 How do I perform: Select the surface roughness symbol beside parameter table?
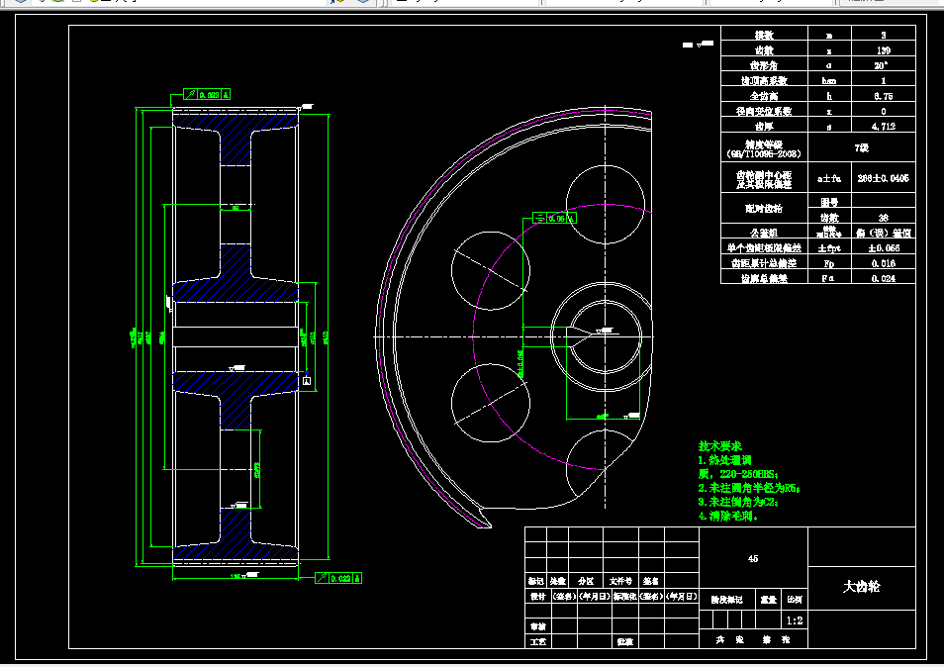699,44
